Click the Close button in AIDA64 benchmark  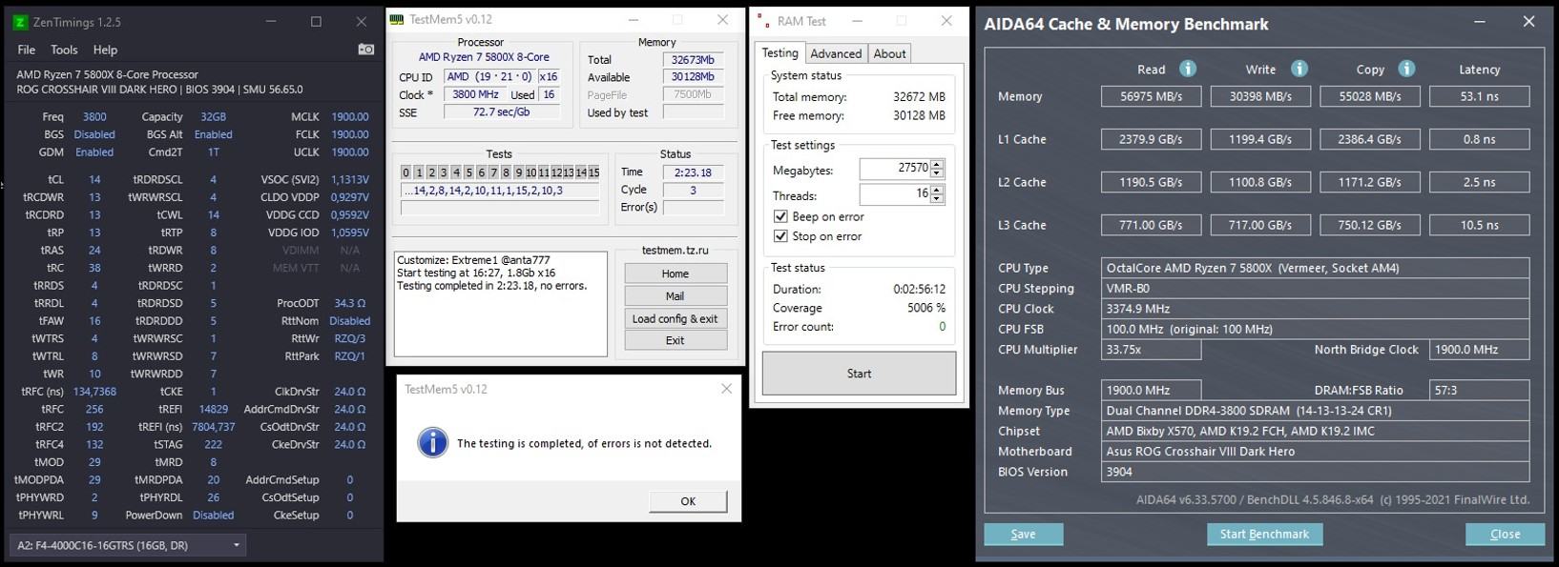click(1505, 535)
